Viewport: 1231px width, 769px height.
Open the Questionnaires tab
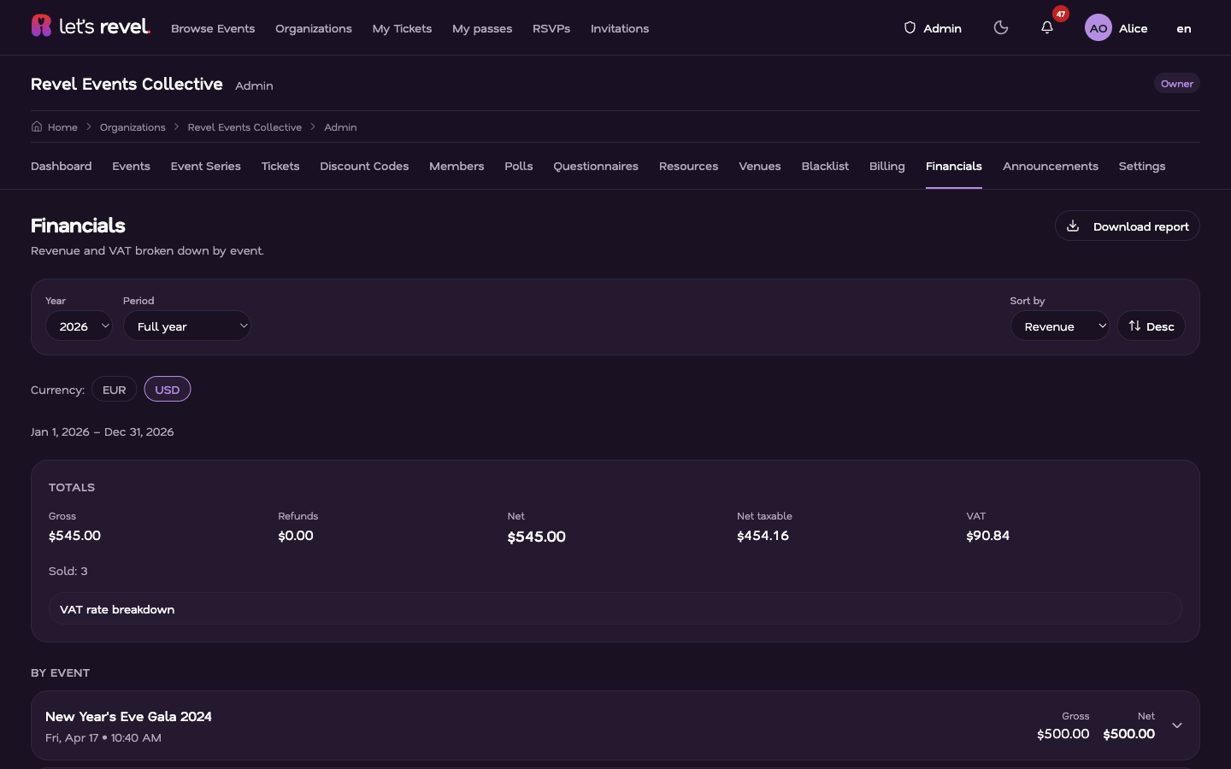[x=596, y=166]
